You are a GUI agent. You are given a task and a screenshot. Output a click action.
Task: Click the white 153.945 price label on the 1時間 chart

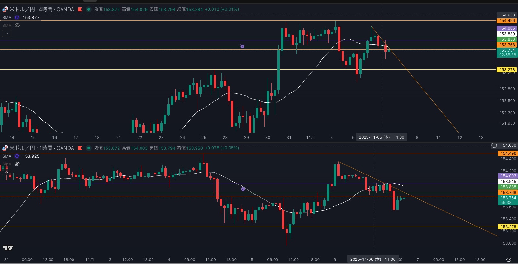[x=508, y=182]
